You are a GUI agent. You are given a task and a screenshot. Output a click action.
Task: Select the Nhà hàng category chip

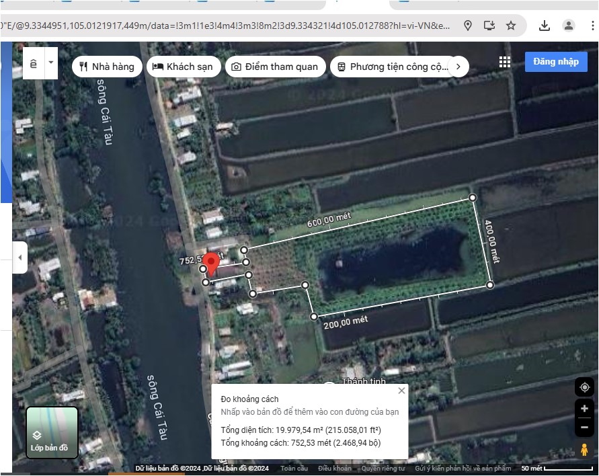click(x=107, y=67)
